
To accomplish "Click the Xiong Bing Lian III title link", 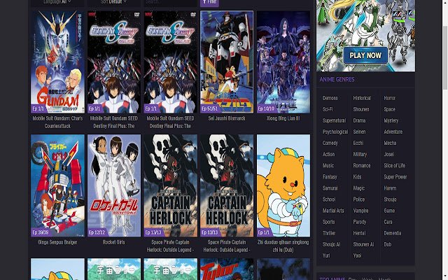I will click(283, 118).
